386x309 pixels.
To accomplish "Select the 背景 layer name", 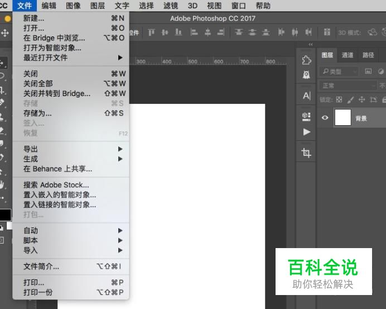I will coord(361,118).
